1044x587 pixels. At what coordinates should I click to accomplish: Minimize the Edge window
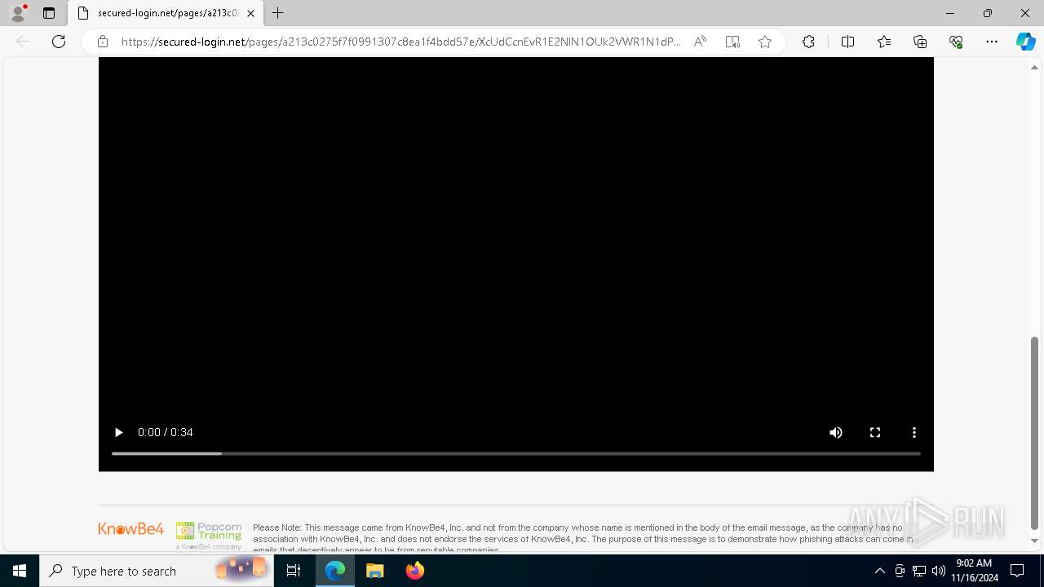[x=950, y=13]
